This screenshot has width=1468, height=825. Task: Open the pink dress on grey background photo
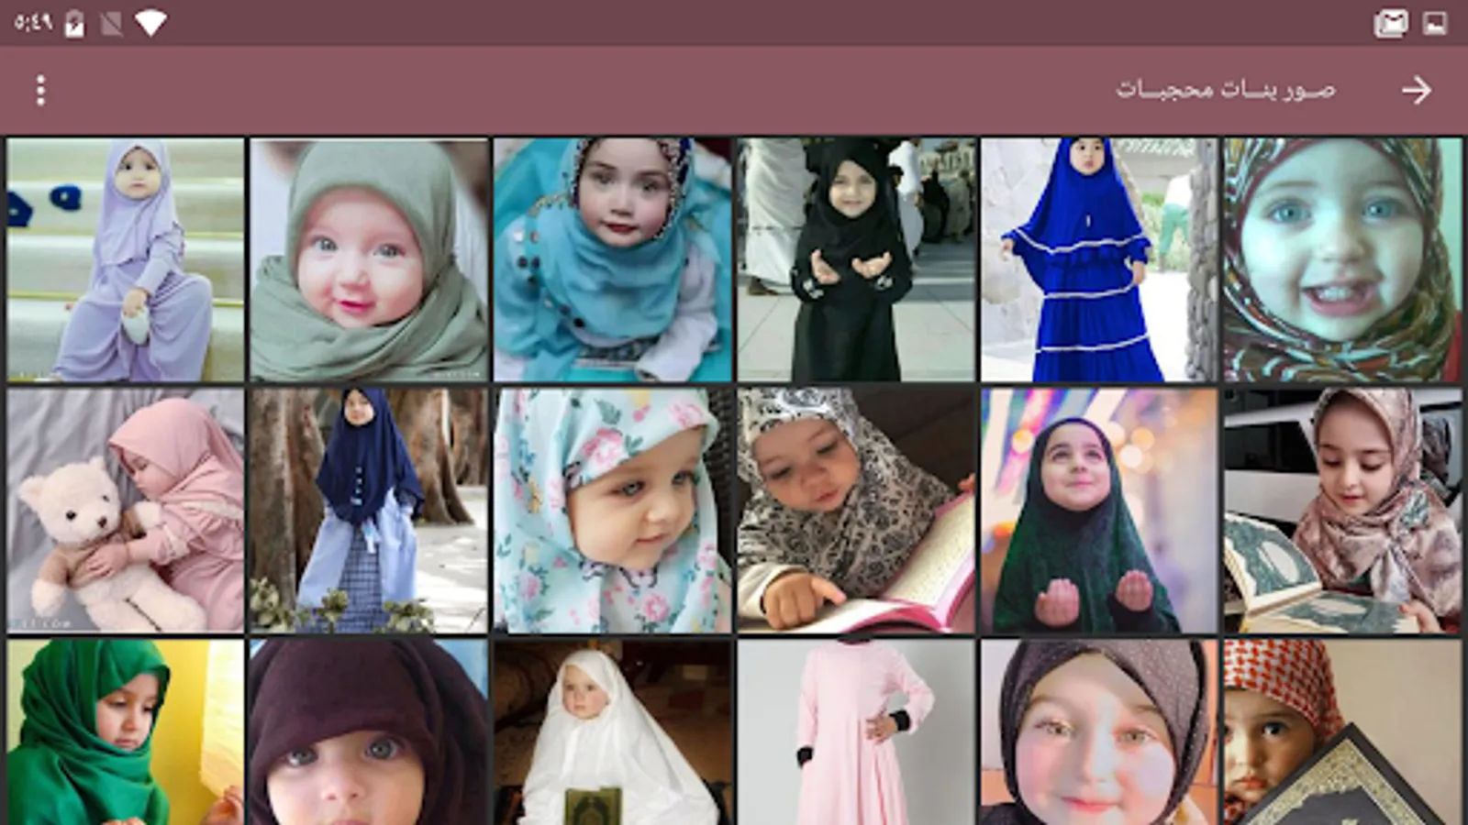[856, 732]
